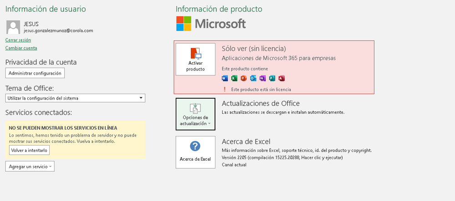This screenshot has height=201, width=455.
Task: Click Administrar configuración button
Action: coord(35,73)
